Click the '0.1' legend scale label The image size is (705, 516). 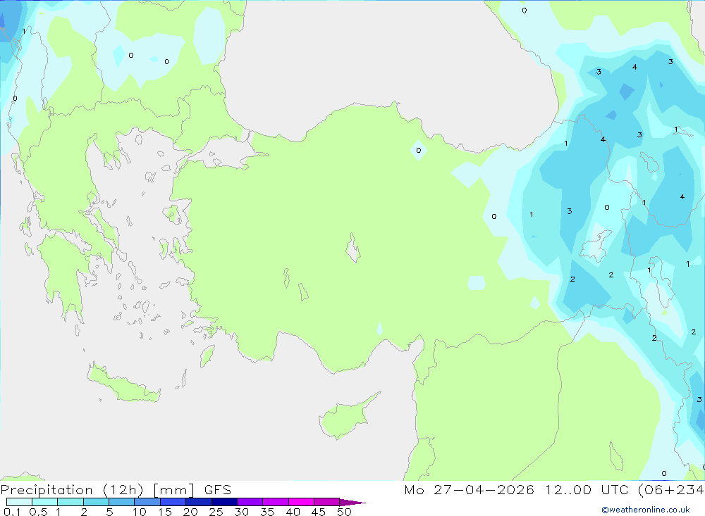pos(12,512)
